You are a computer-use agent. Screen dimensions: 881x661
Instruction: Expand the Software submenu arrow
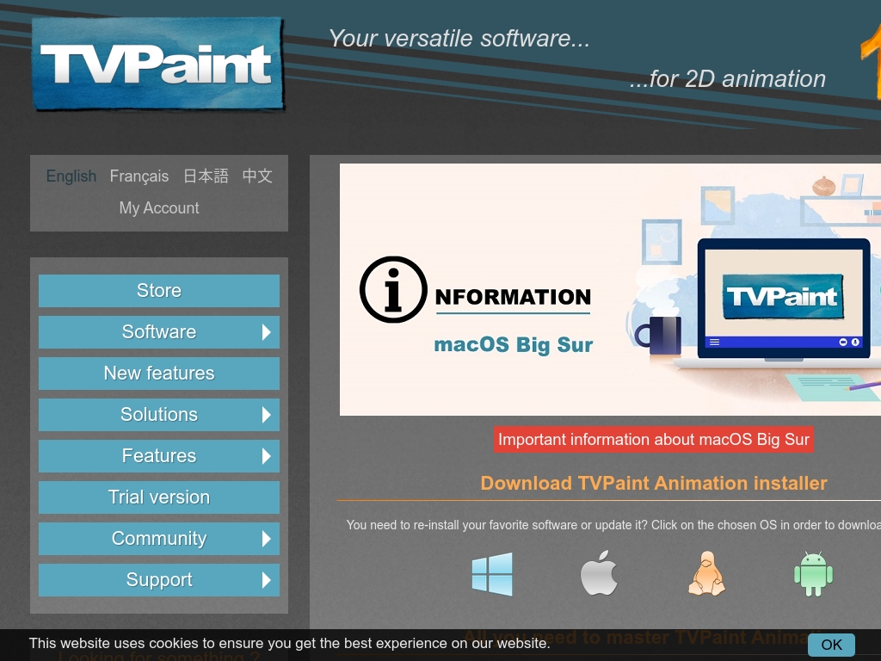coord(267,332)
